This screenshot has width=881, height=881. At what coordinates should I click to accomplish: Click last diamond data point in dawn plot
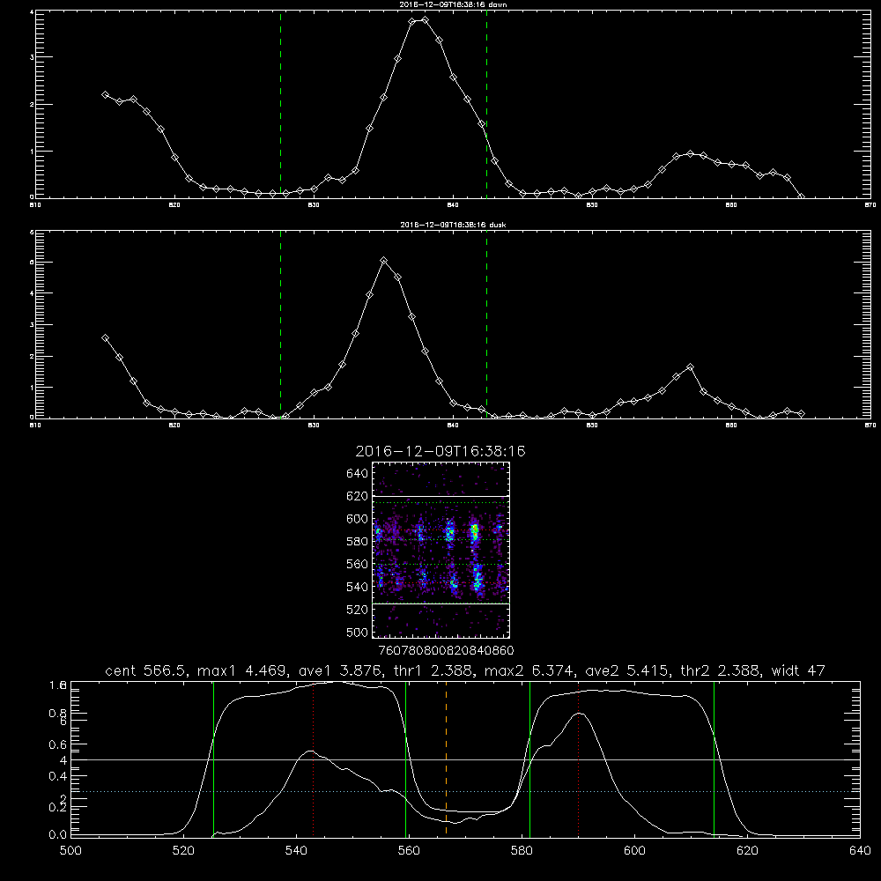pos(801,196)
